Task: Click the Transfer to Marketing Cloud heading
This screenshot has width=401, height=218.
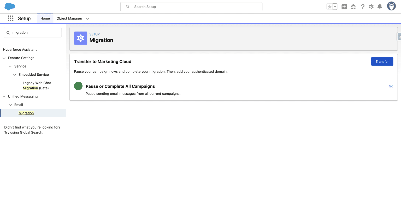Action: [x=103, y=62]
